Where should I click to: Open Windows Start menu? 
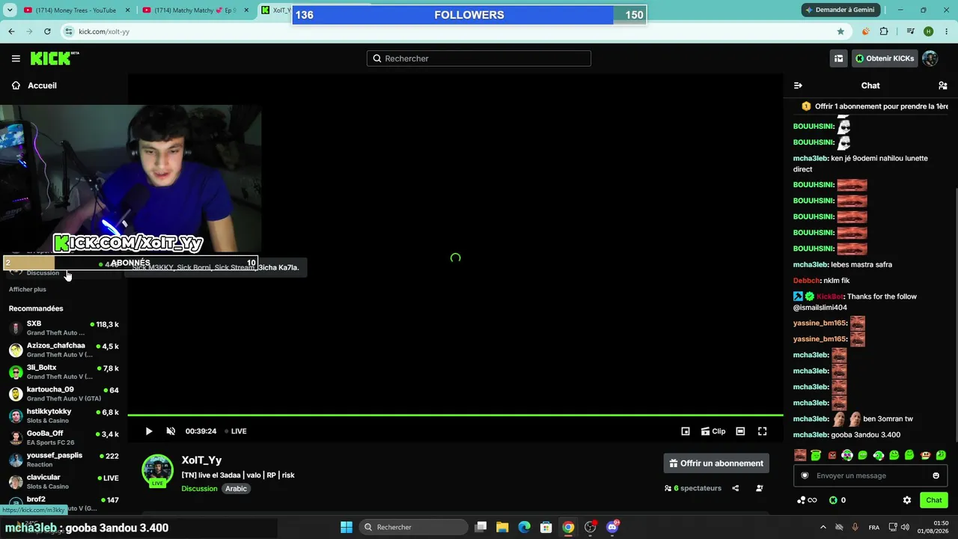347,527
